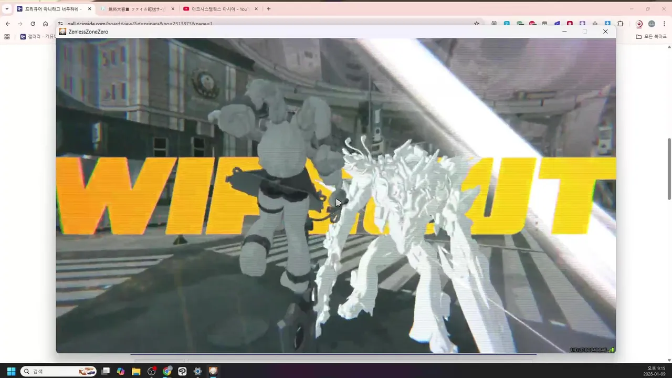Close the 아크시스템웍스 아시아 YouTube tab
Viewport: 672px width, 378px height.
tap(256, 9)
